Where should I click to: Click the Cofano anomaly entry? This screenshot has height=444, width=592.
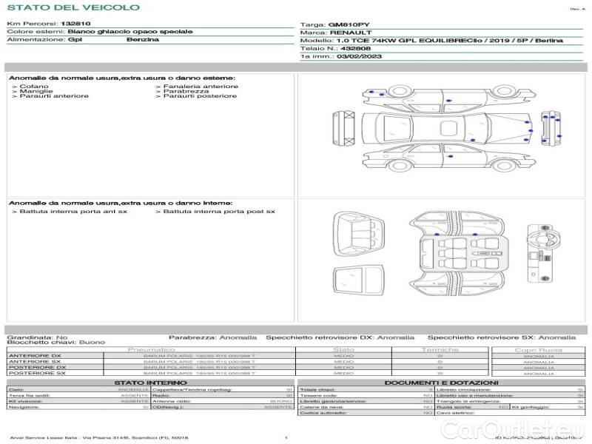point(35,87)
